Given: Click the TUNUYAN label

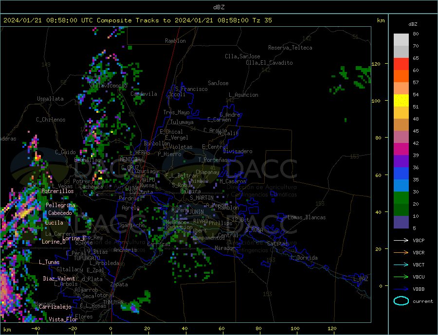Looking at the screenshot, I should (x=113, y=302).
